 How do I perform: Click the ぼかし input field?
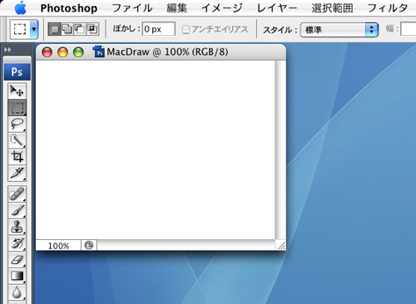(159, 29)
